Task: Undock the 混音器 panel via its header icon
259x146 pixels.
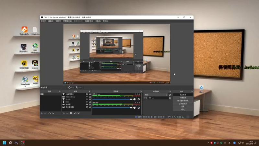Action: [141, 91]
